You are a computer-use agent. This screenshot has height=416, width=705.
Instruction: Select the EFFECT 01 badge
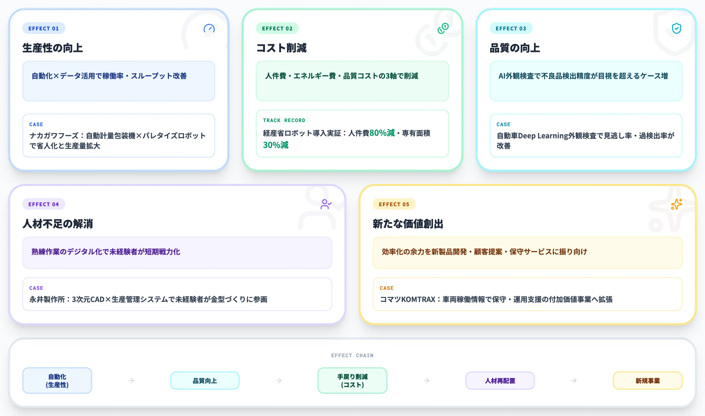[44, 28]
